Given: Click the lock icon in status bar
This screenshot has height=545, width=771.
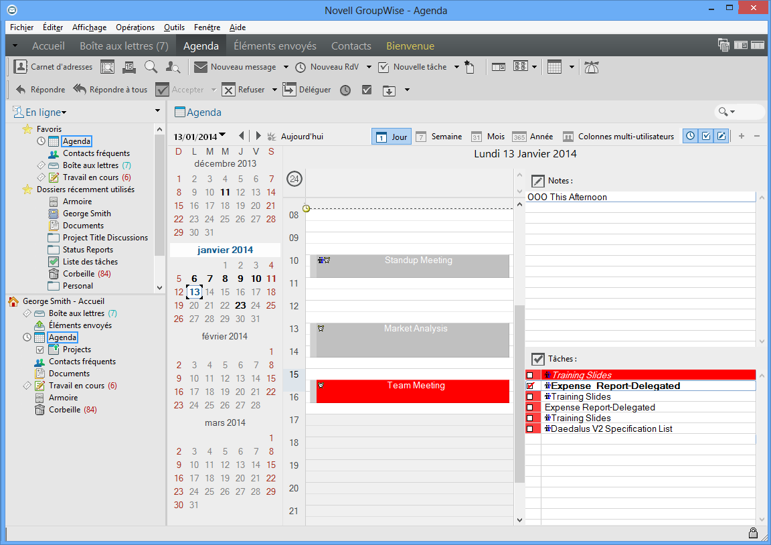Looking at the screenshot, I should coord(753,533).
